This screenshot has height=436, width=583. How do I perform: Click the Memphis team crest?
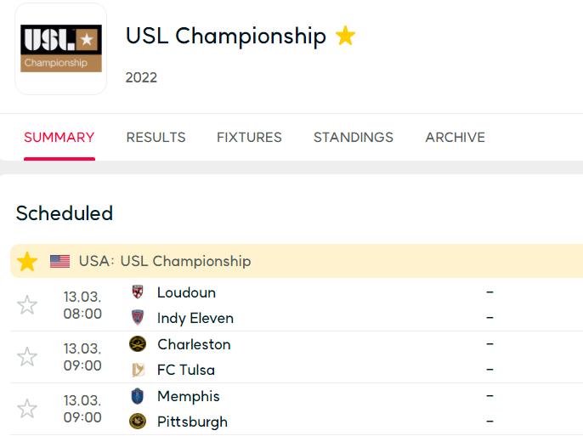138,396
